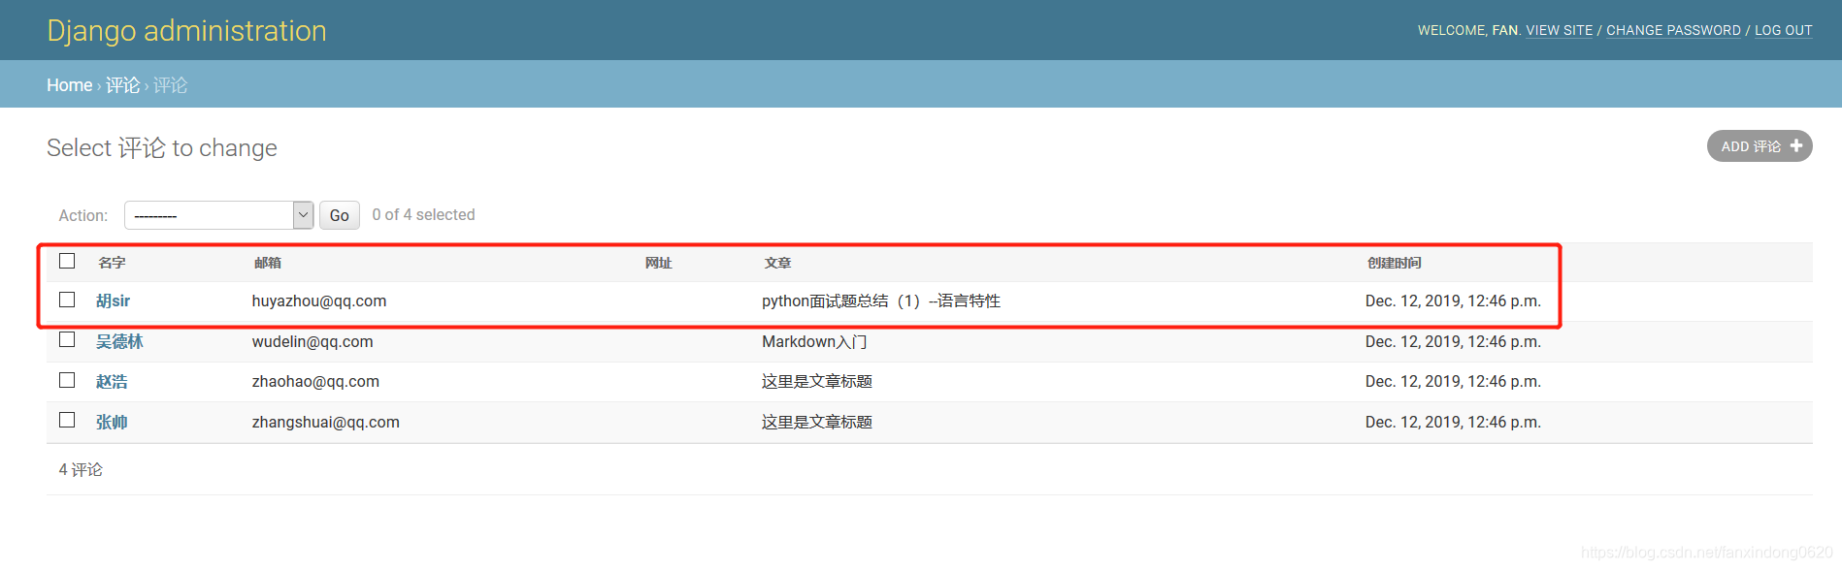Click email zhangshuai@qq.com

326,422
